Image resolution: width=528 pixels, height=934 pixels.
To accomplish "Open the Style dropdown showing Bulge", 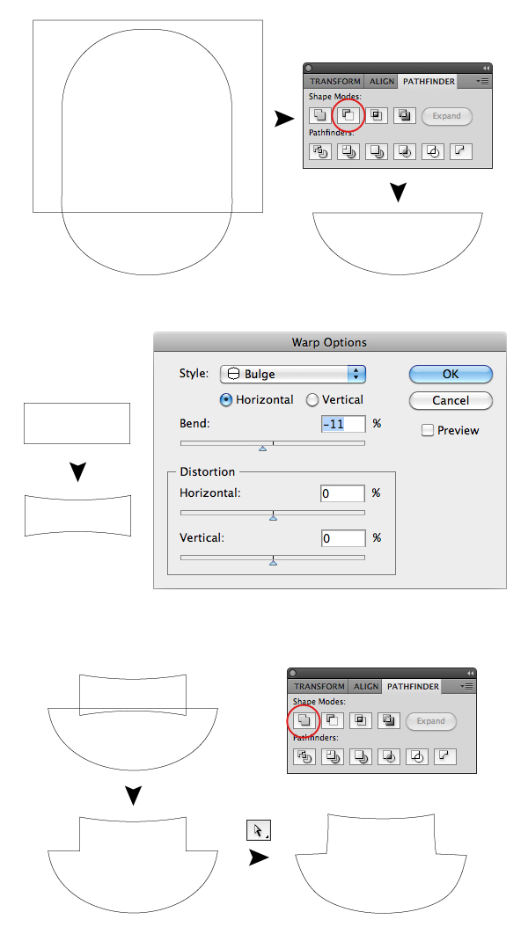I will [293, 374].
